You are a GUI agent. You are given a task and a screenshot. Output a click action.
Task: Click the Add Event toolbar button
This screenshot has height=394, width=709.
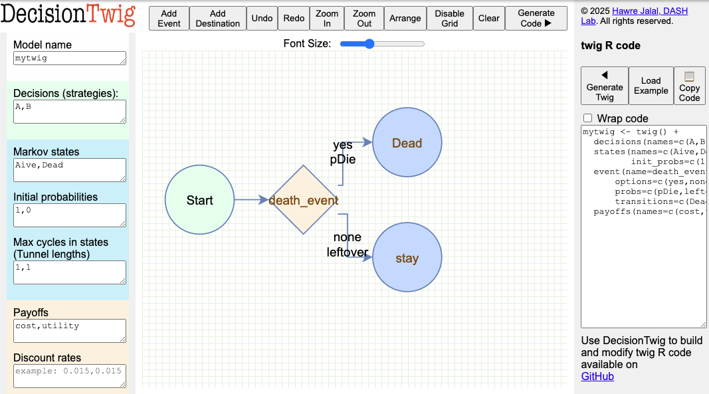[169, 19]
